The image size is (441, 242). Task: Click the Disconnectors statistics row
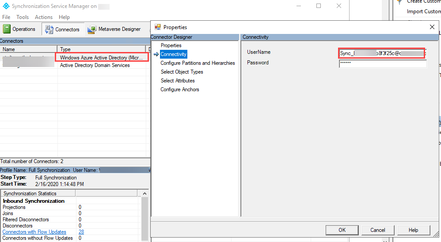(70, 226)
